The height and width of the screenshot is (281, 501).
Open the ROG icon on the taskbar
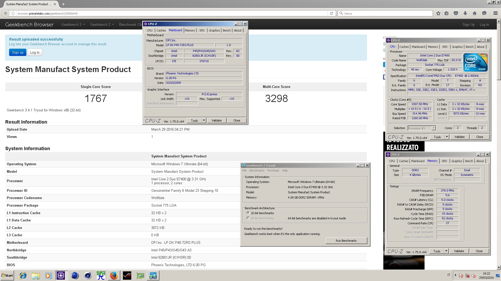[127, 276]
